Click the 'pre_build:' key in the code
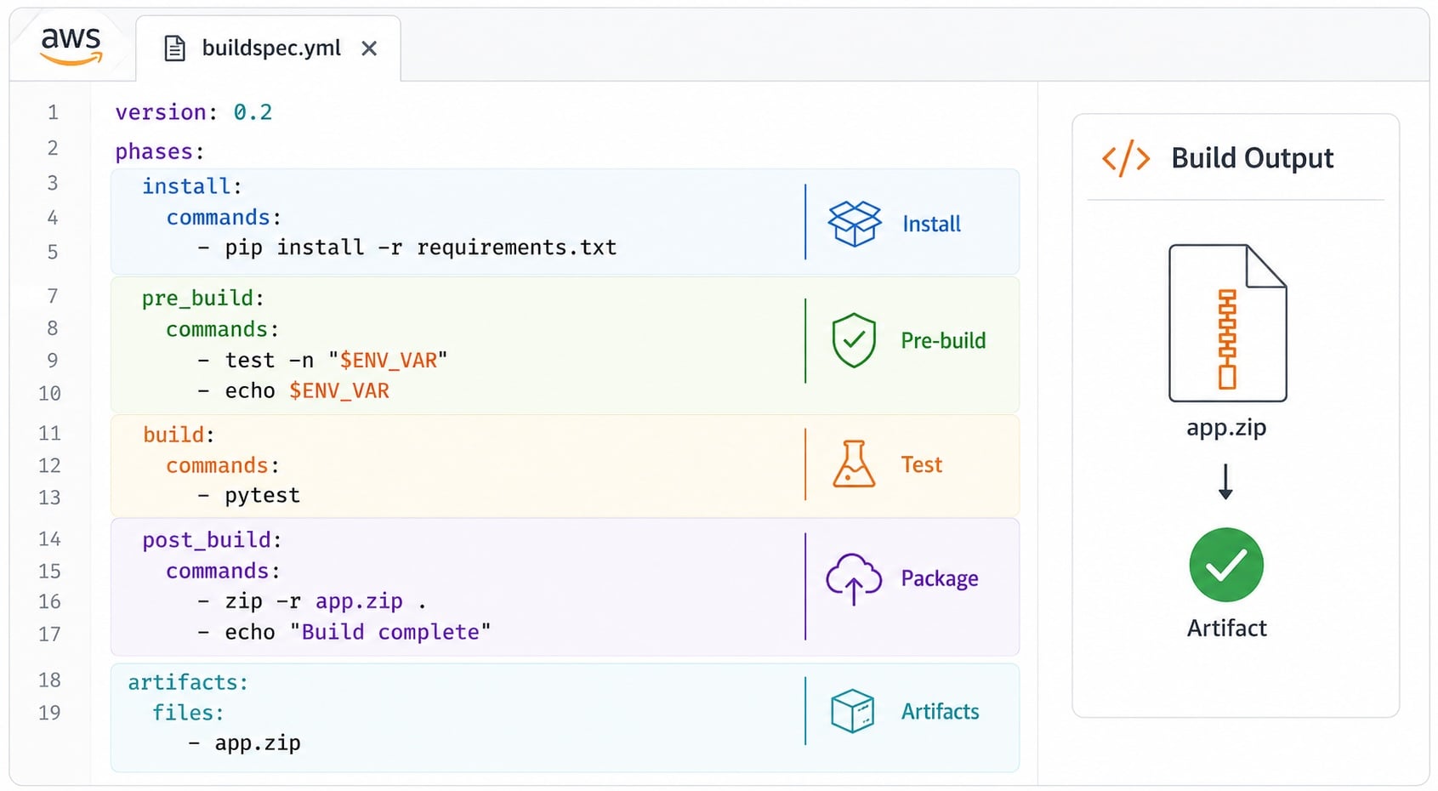 203,299
